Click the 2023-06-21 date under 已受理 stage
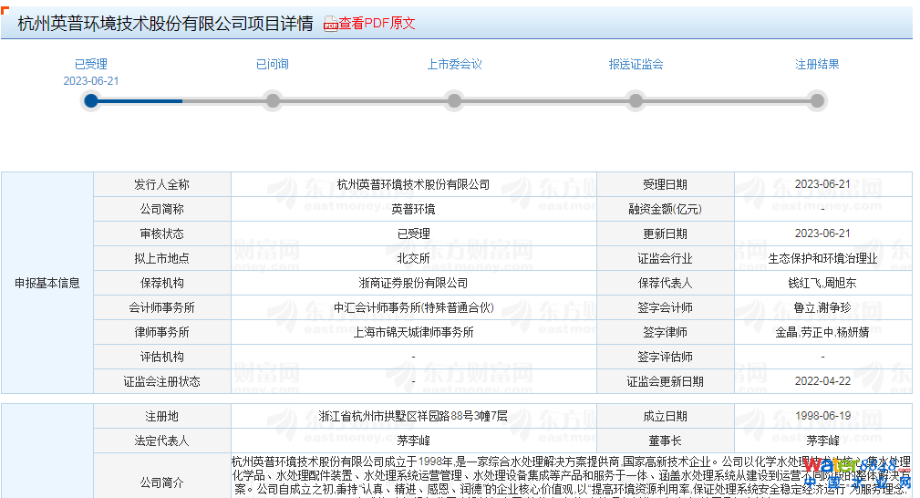Viewport: 920px width, 498px height. pos(90,80)
